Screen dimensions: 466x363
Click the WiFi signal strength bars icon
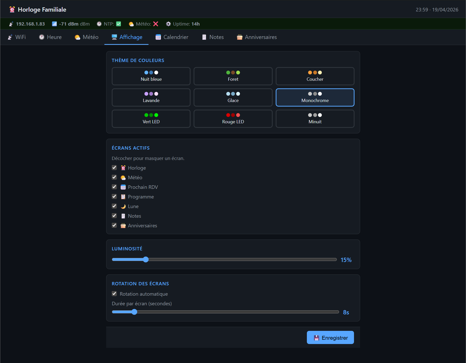[x=54, y=24]
